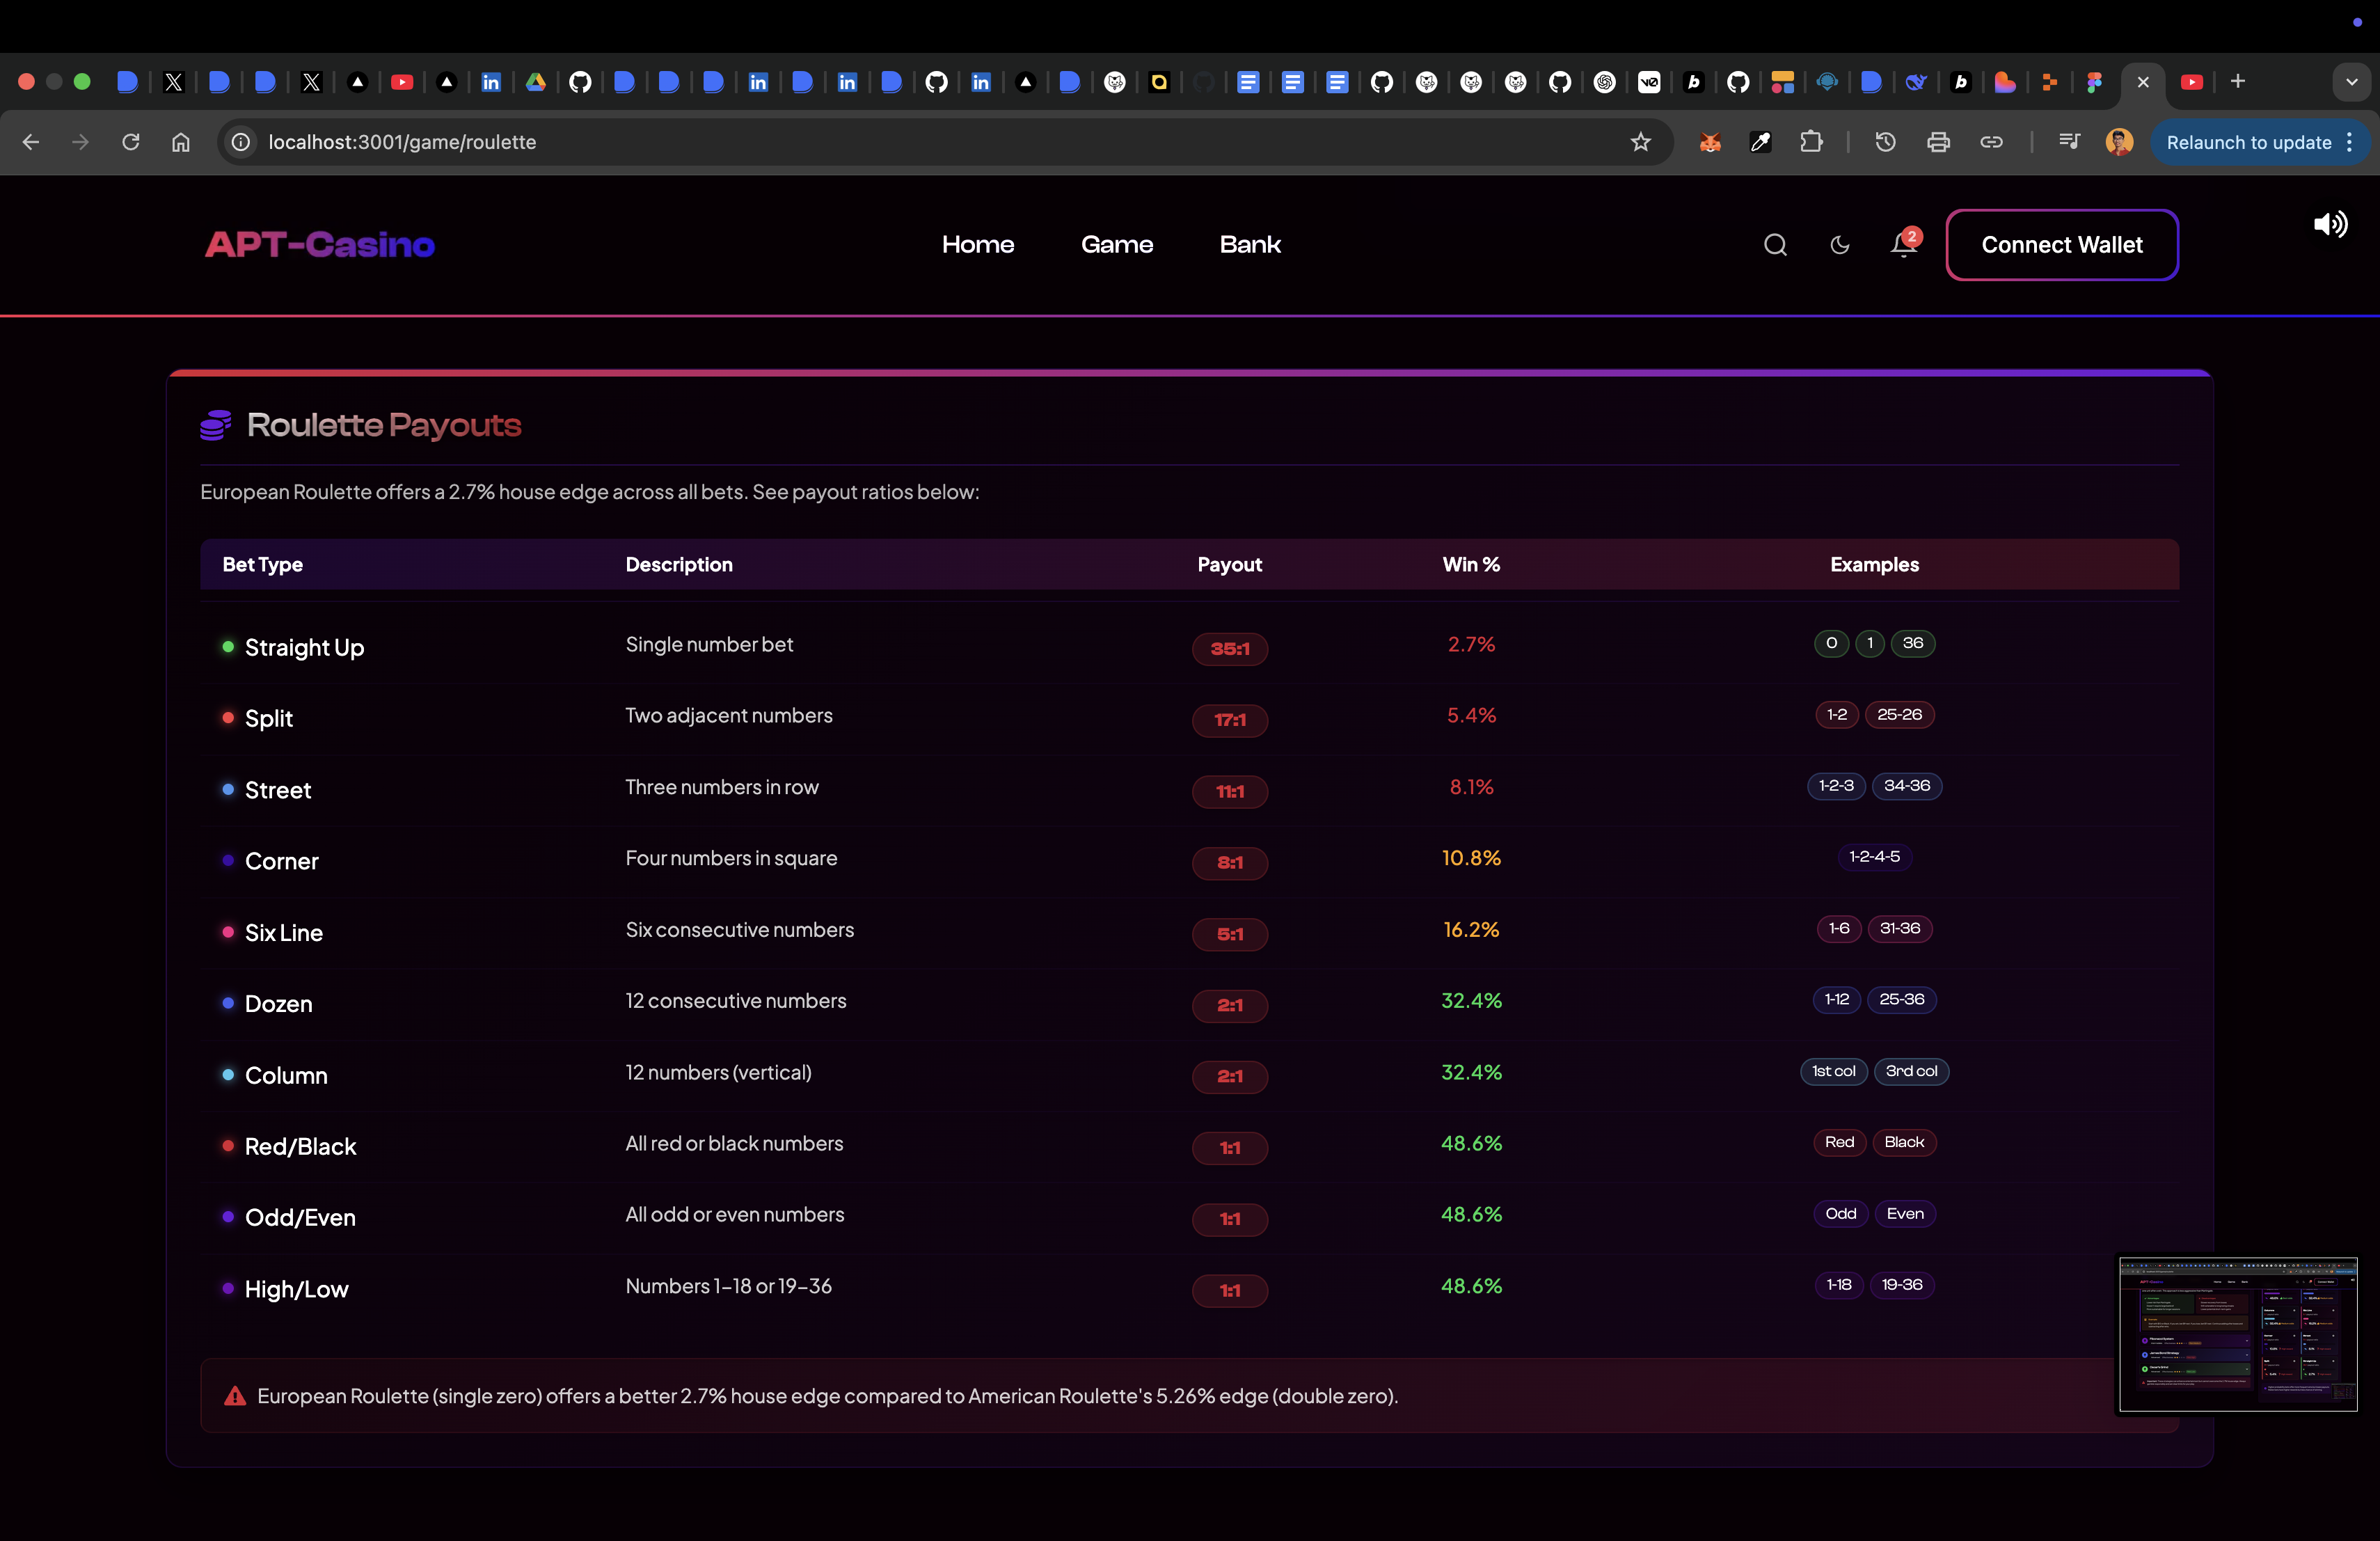The width and height of the screenshot is (2380, 1541).
Task: Open the browser extensions puzzle icon
Action: tap(1811, 142)
